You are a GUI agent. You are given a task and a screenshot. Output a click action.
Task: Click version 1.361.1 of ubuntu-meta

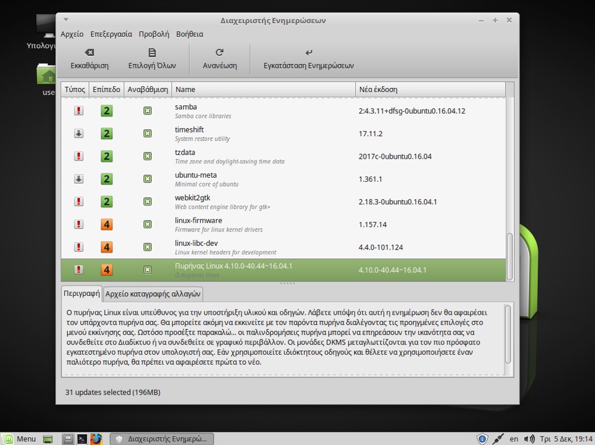click(370, 179)
